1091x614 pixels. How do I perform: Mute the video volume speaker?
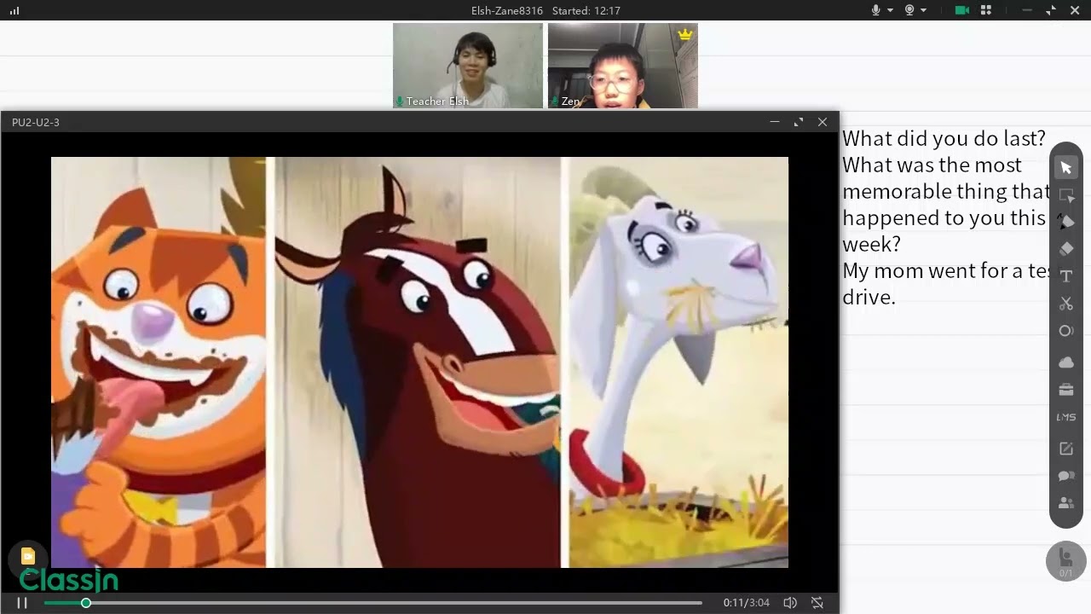(x=790, y=603)
